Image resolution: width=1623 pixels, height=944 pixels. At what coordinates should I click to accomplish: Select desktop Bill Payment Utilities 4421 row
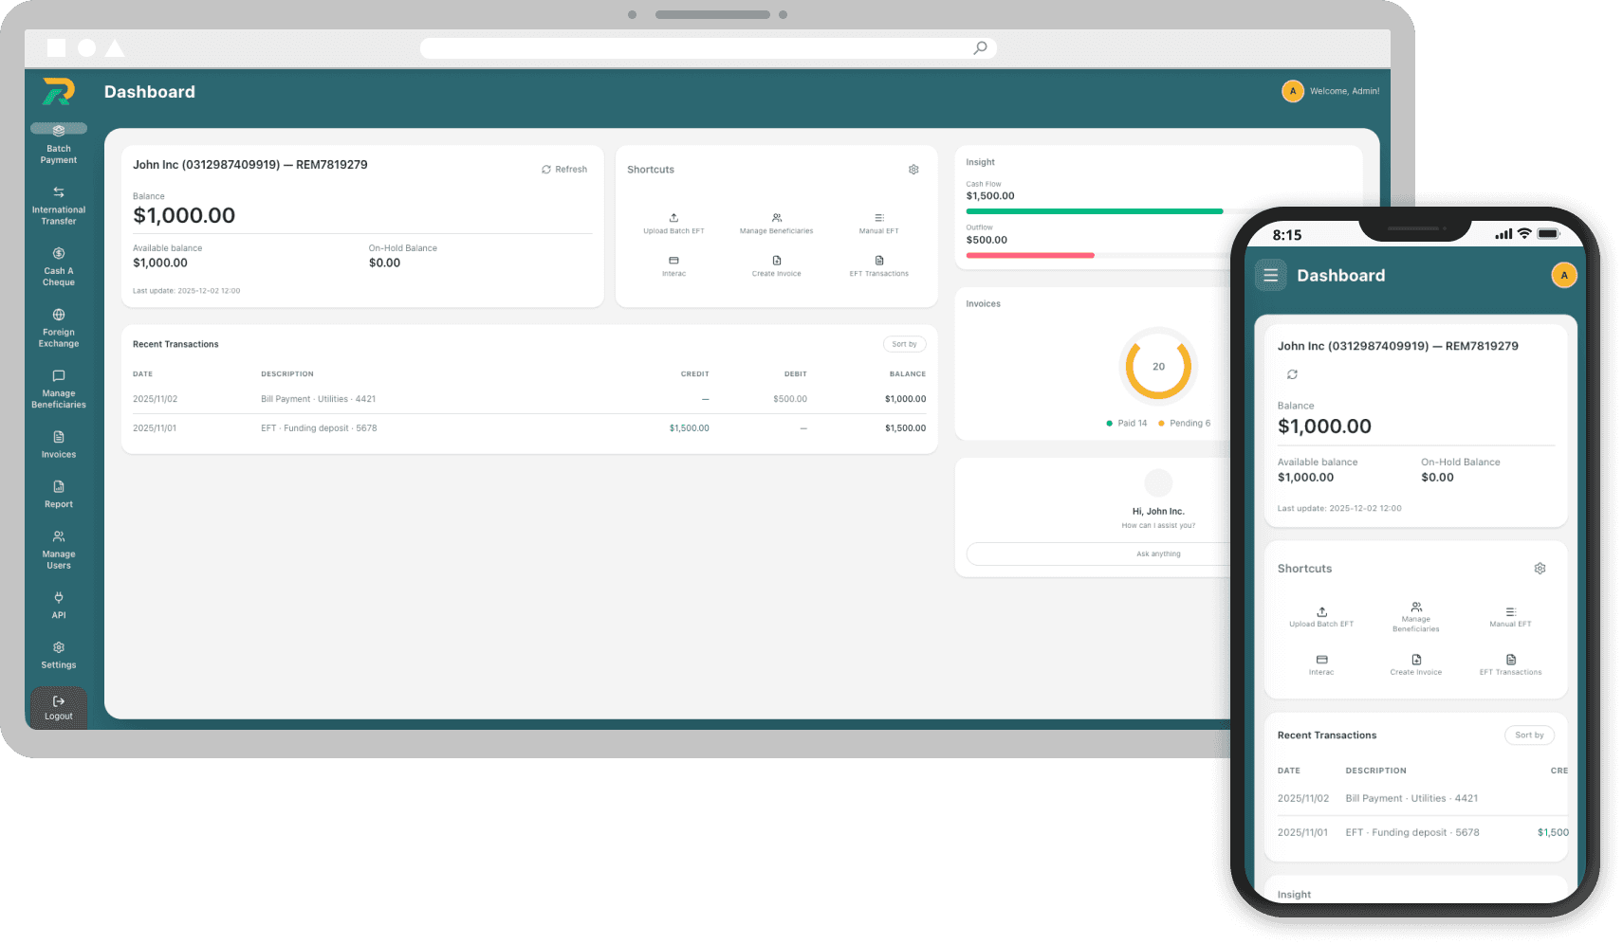tap(529, 399)
